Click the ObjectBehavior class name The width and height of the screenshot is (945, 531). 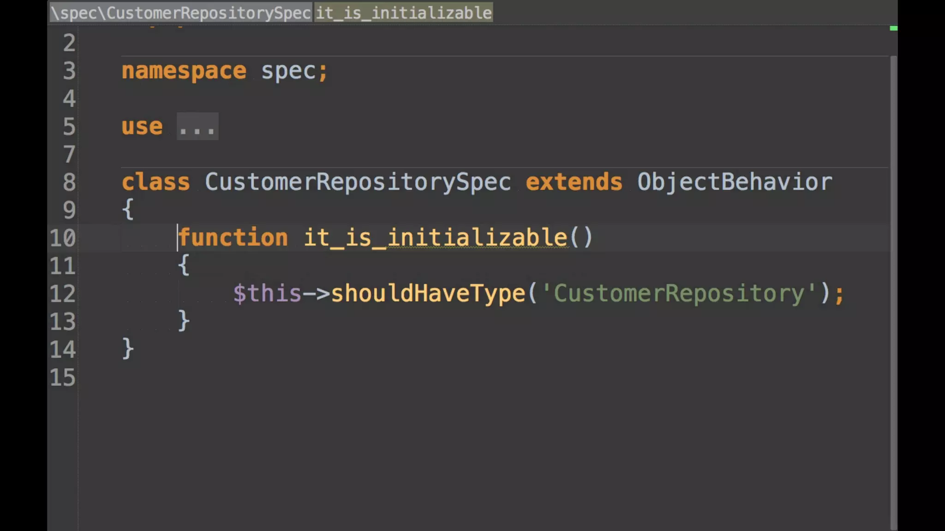735,183
